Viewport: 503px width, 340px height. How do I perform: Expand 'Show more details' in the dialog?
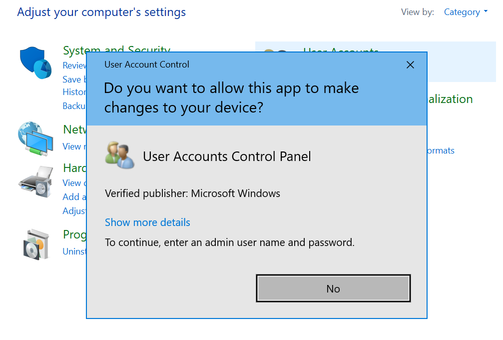(147, 222)
